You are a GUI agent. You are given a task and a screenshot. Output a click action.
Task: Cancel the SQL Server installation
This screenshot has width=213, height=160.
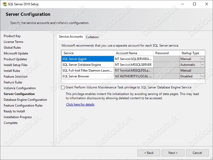pyautogui.click(x=197, y=153)
